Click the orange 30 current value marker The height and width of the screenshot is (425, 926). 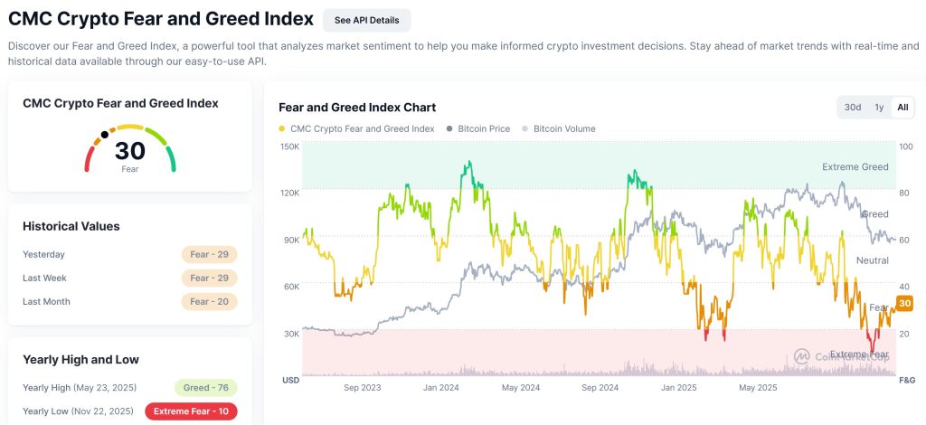[904, 304]
